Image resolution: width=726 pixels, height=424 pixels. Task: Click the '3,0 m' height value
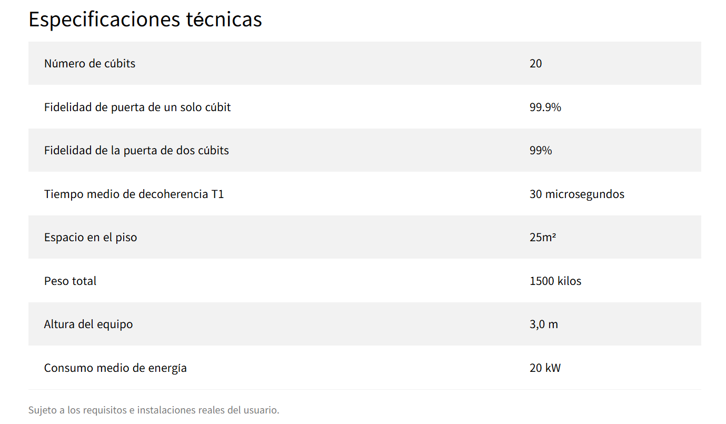coord(543,324)
